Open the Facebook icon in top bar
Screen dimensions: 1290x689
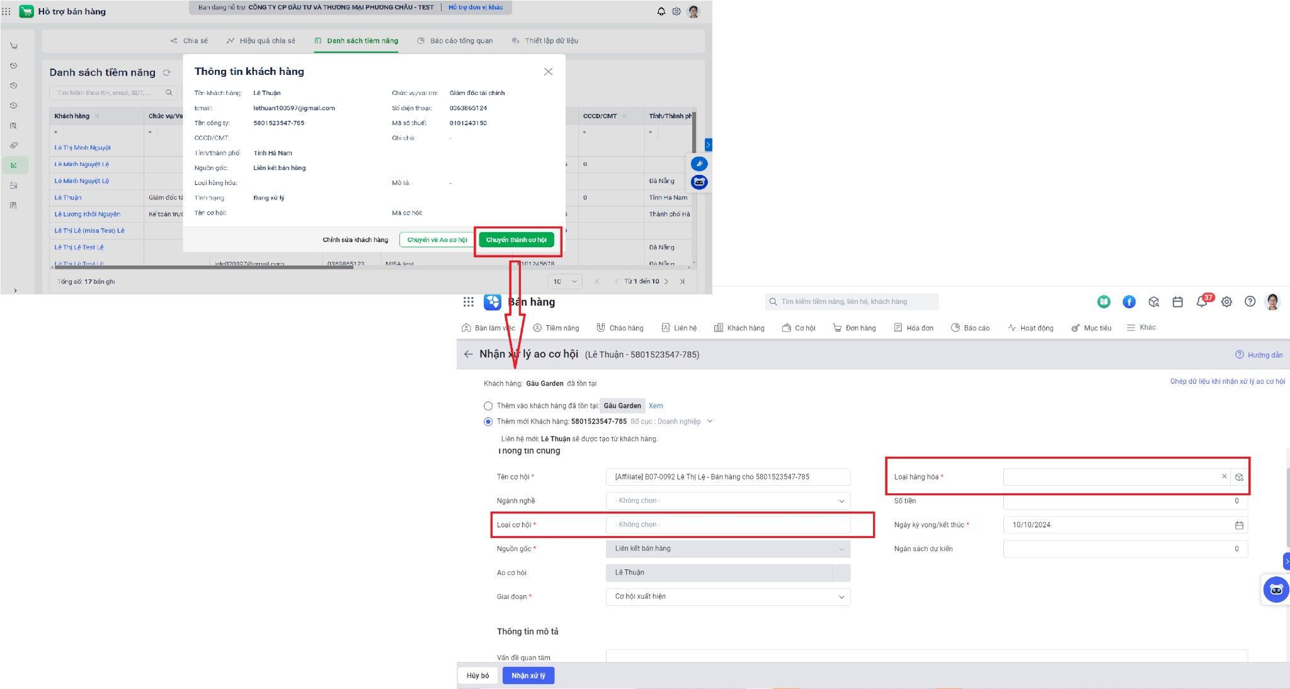point(1129,302)
